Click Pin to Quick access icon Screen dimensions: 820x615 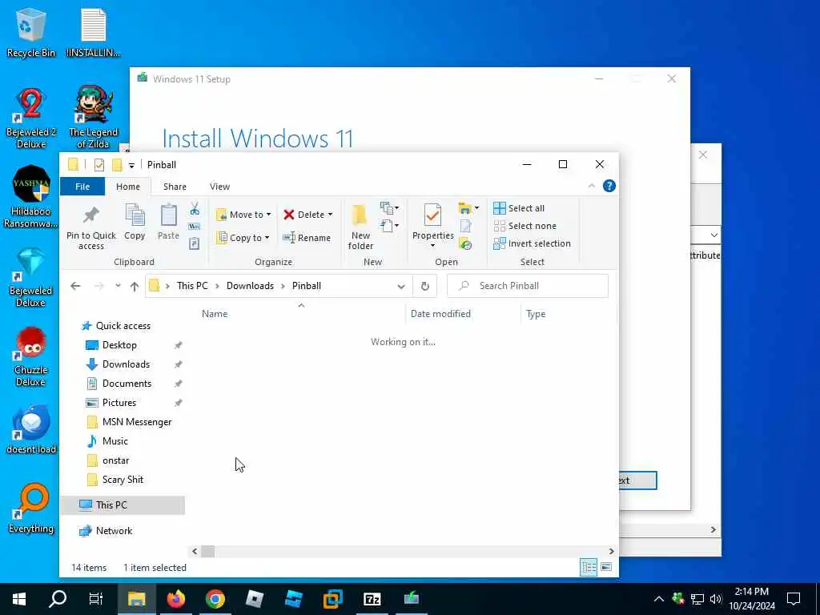(x=91, y=215)
